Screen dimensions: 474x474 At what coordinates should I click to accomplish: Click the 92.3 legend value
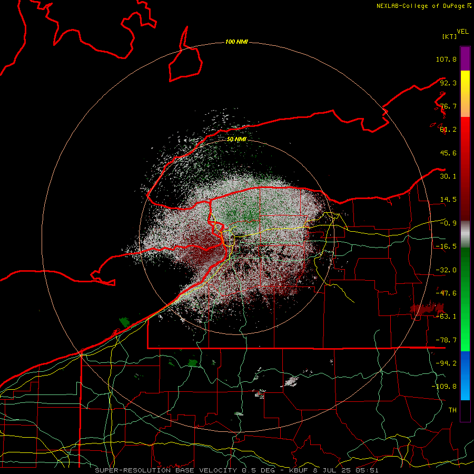click(x=448, y=83)
